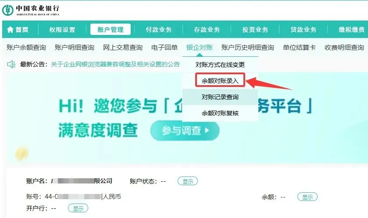The height and width of the screenshot is (218, 368).
Task: Click the Agricultural Bank of China logo
Action: click(x=31, y=10)
